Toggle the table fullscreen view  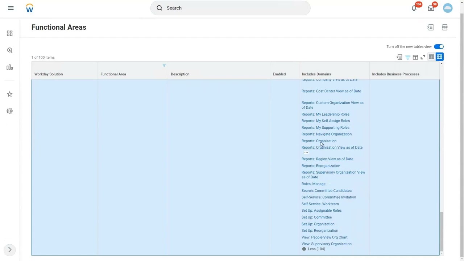pyautogui.click(x=423, y=57)
